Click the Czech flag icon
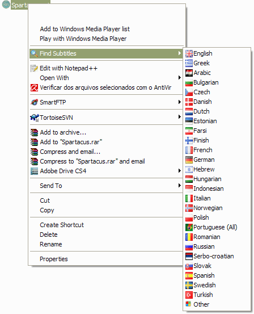This screenshot has height=314, width=254. tap(189, 92)
